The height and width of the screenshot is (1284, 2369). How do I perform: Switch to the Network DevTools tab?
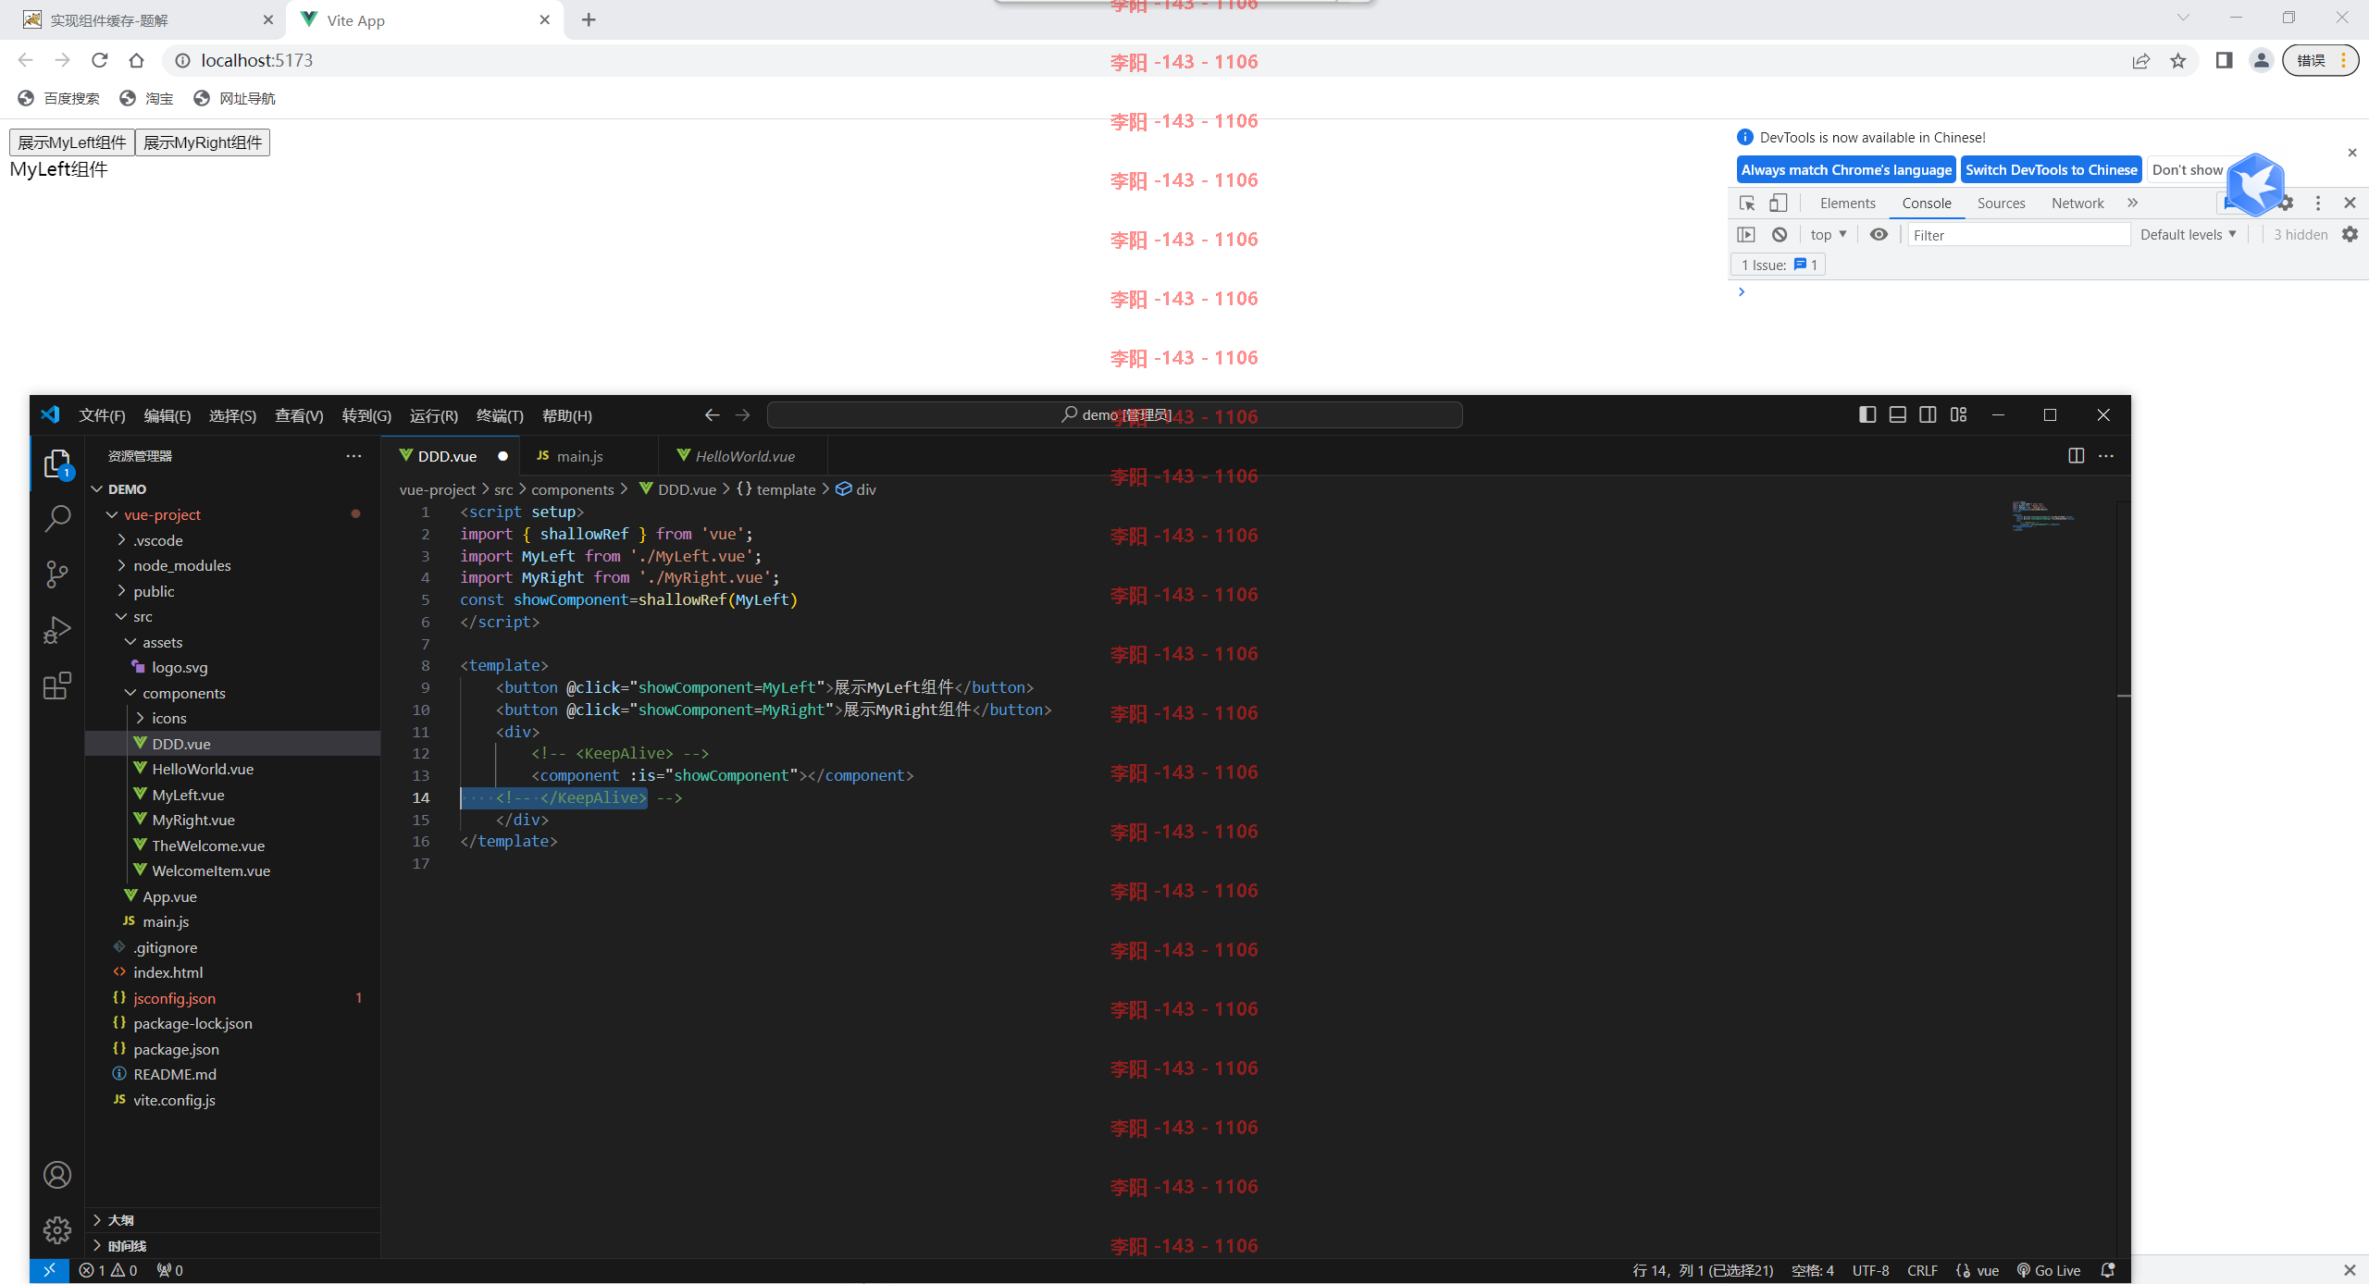point(2078,203)
